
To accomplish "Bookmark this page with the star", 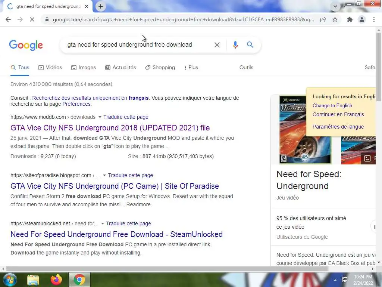I will pyautogui.click(x=335, y=19).
